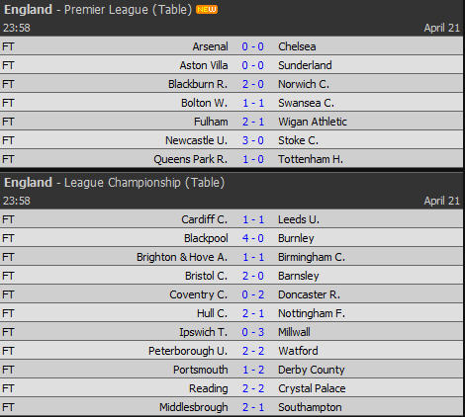The height and width of the screenshot is (417, 465).
Task: Select the Middlesbrough team name
Action: point(194,407)
